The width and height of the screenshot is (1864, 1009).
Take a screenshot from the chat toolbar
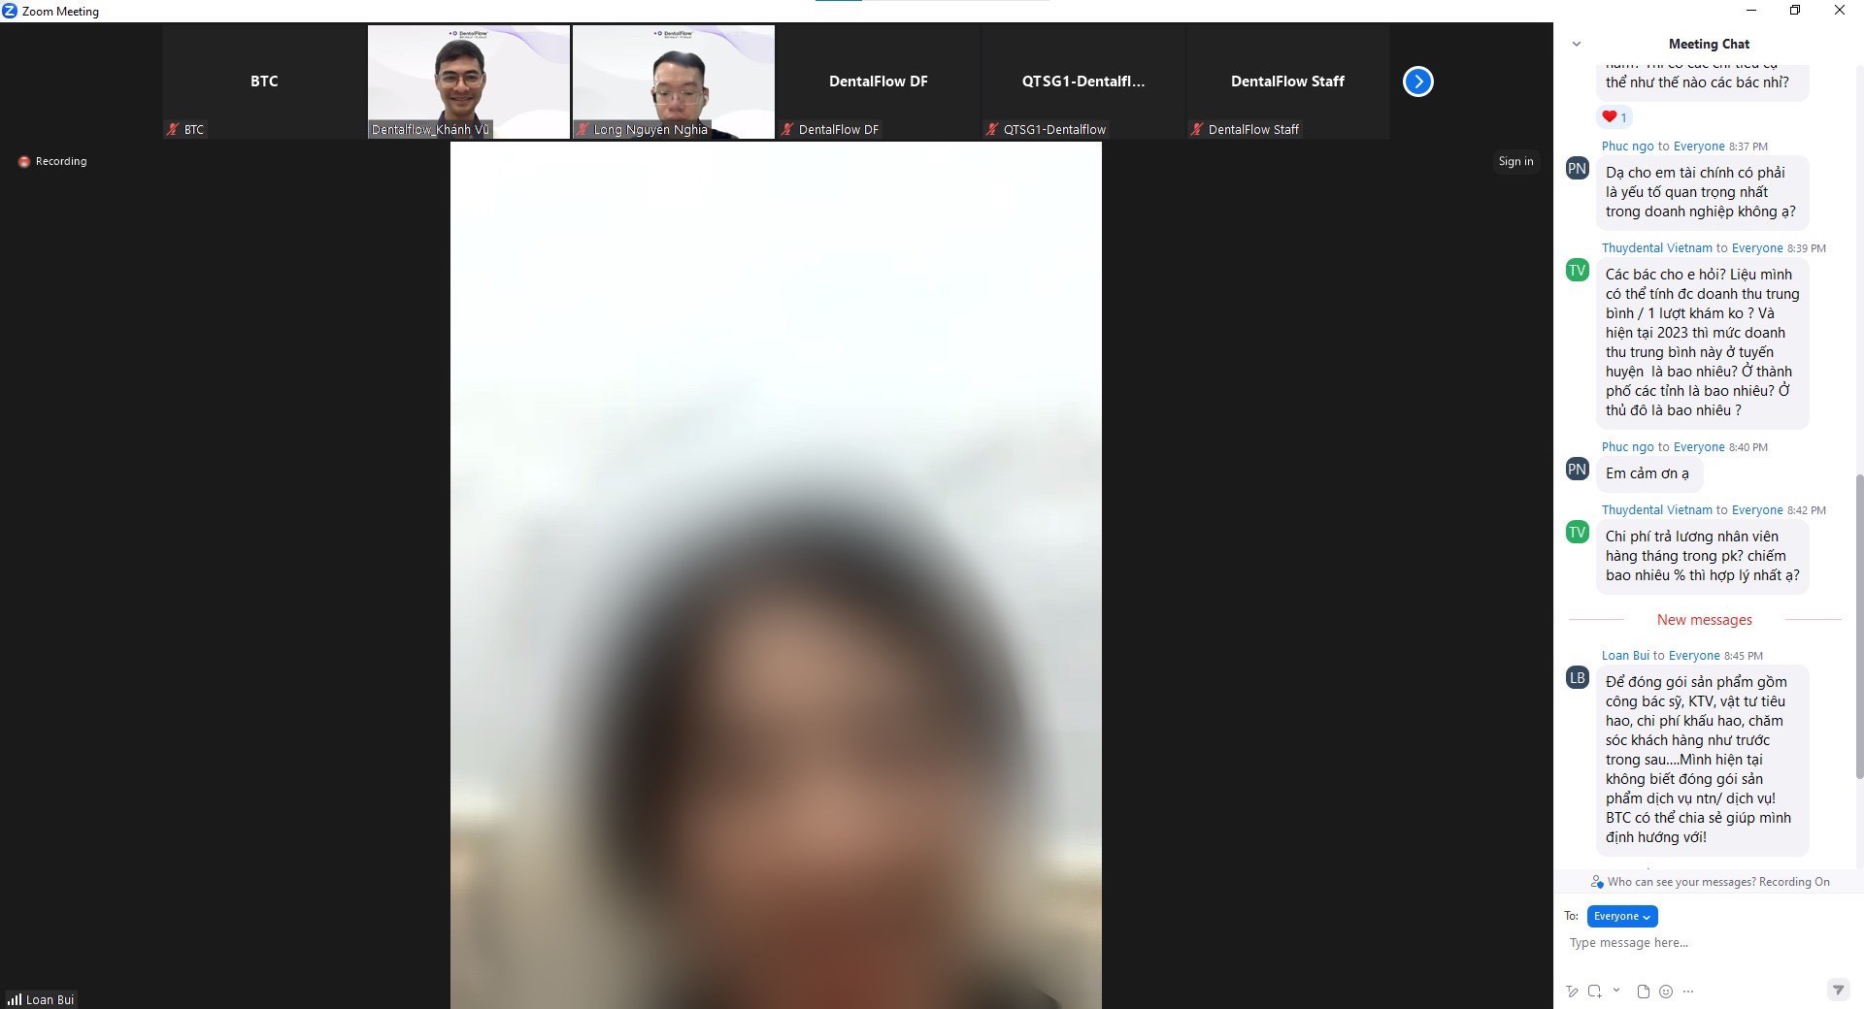[x=1595, y=991]
